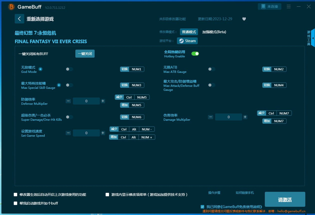Click the 一键关闭 button to disable all buffs
The image size is (315, 215).
[x=85, y=54]
